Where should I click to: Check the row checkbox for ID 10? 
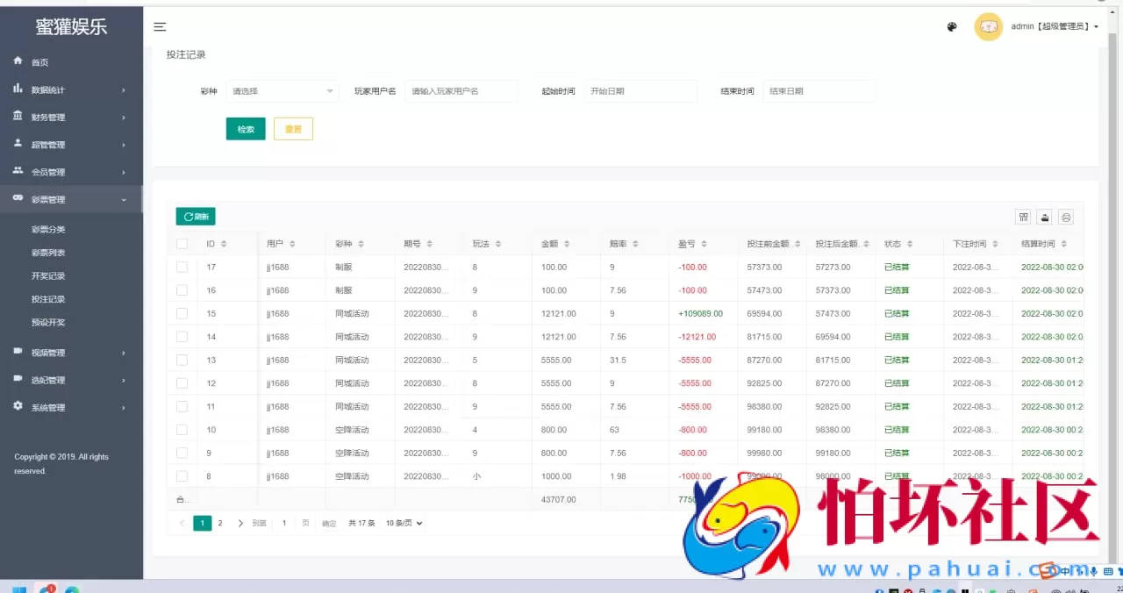click(182, 430)
